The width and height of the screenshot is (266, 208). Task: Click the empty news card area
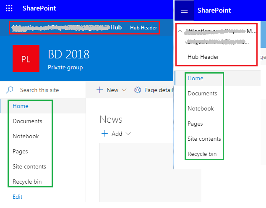(150, 172)
